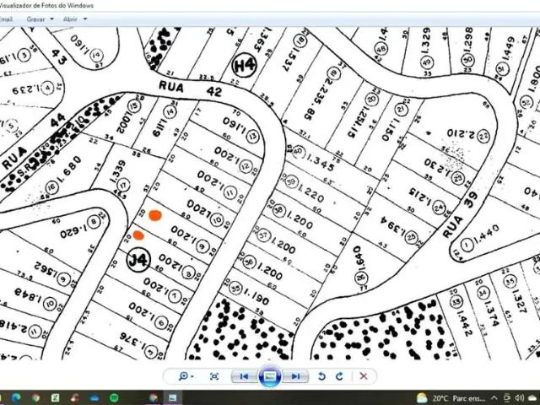Open the 20°C weather widget
The height and width of the screenshot is (405, 540).
click(x=451, y=398)
